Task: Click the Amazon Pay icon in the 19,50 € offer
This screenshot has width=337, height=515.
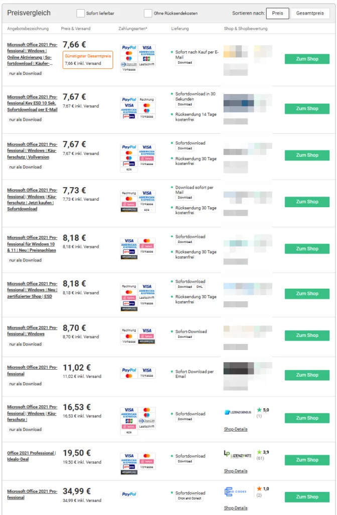Action: point(129,472)
